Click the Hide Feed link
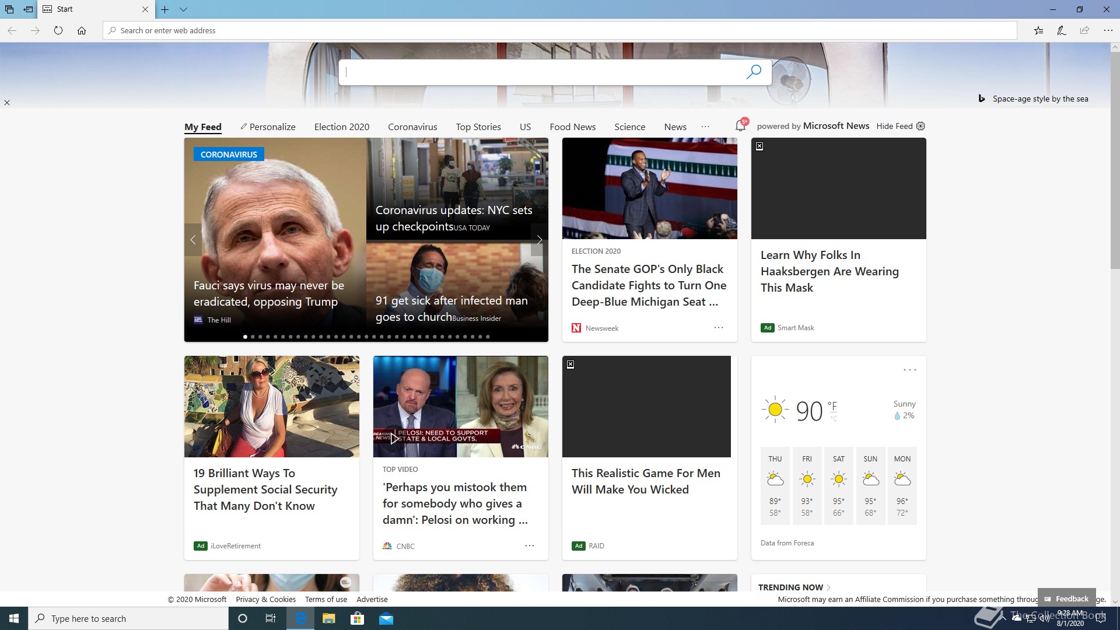The image size is (1120, 630). pos(894,126)
